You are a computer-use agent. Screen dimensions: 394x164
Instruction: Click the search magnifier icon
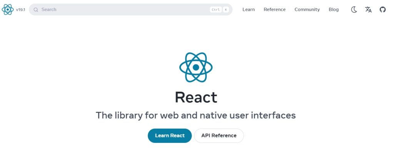pyautogui.click(x=36, y=10)
